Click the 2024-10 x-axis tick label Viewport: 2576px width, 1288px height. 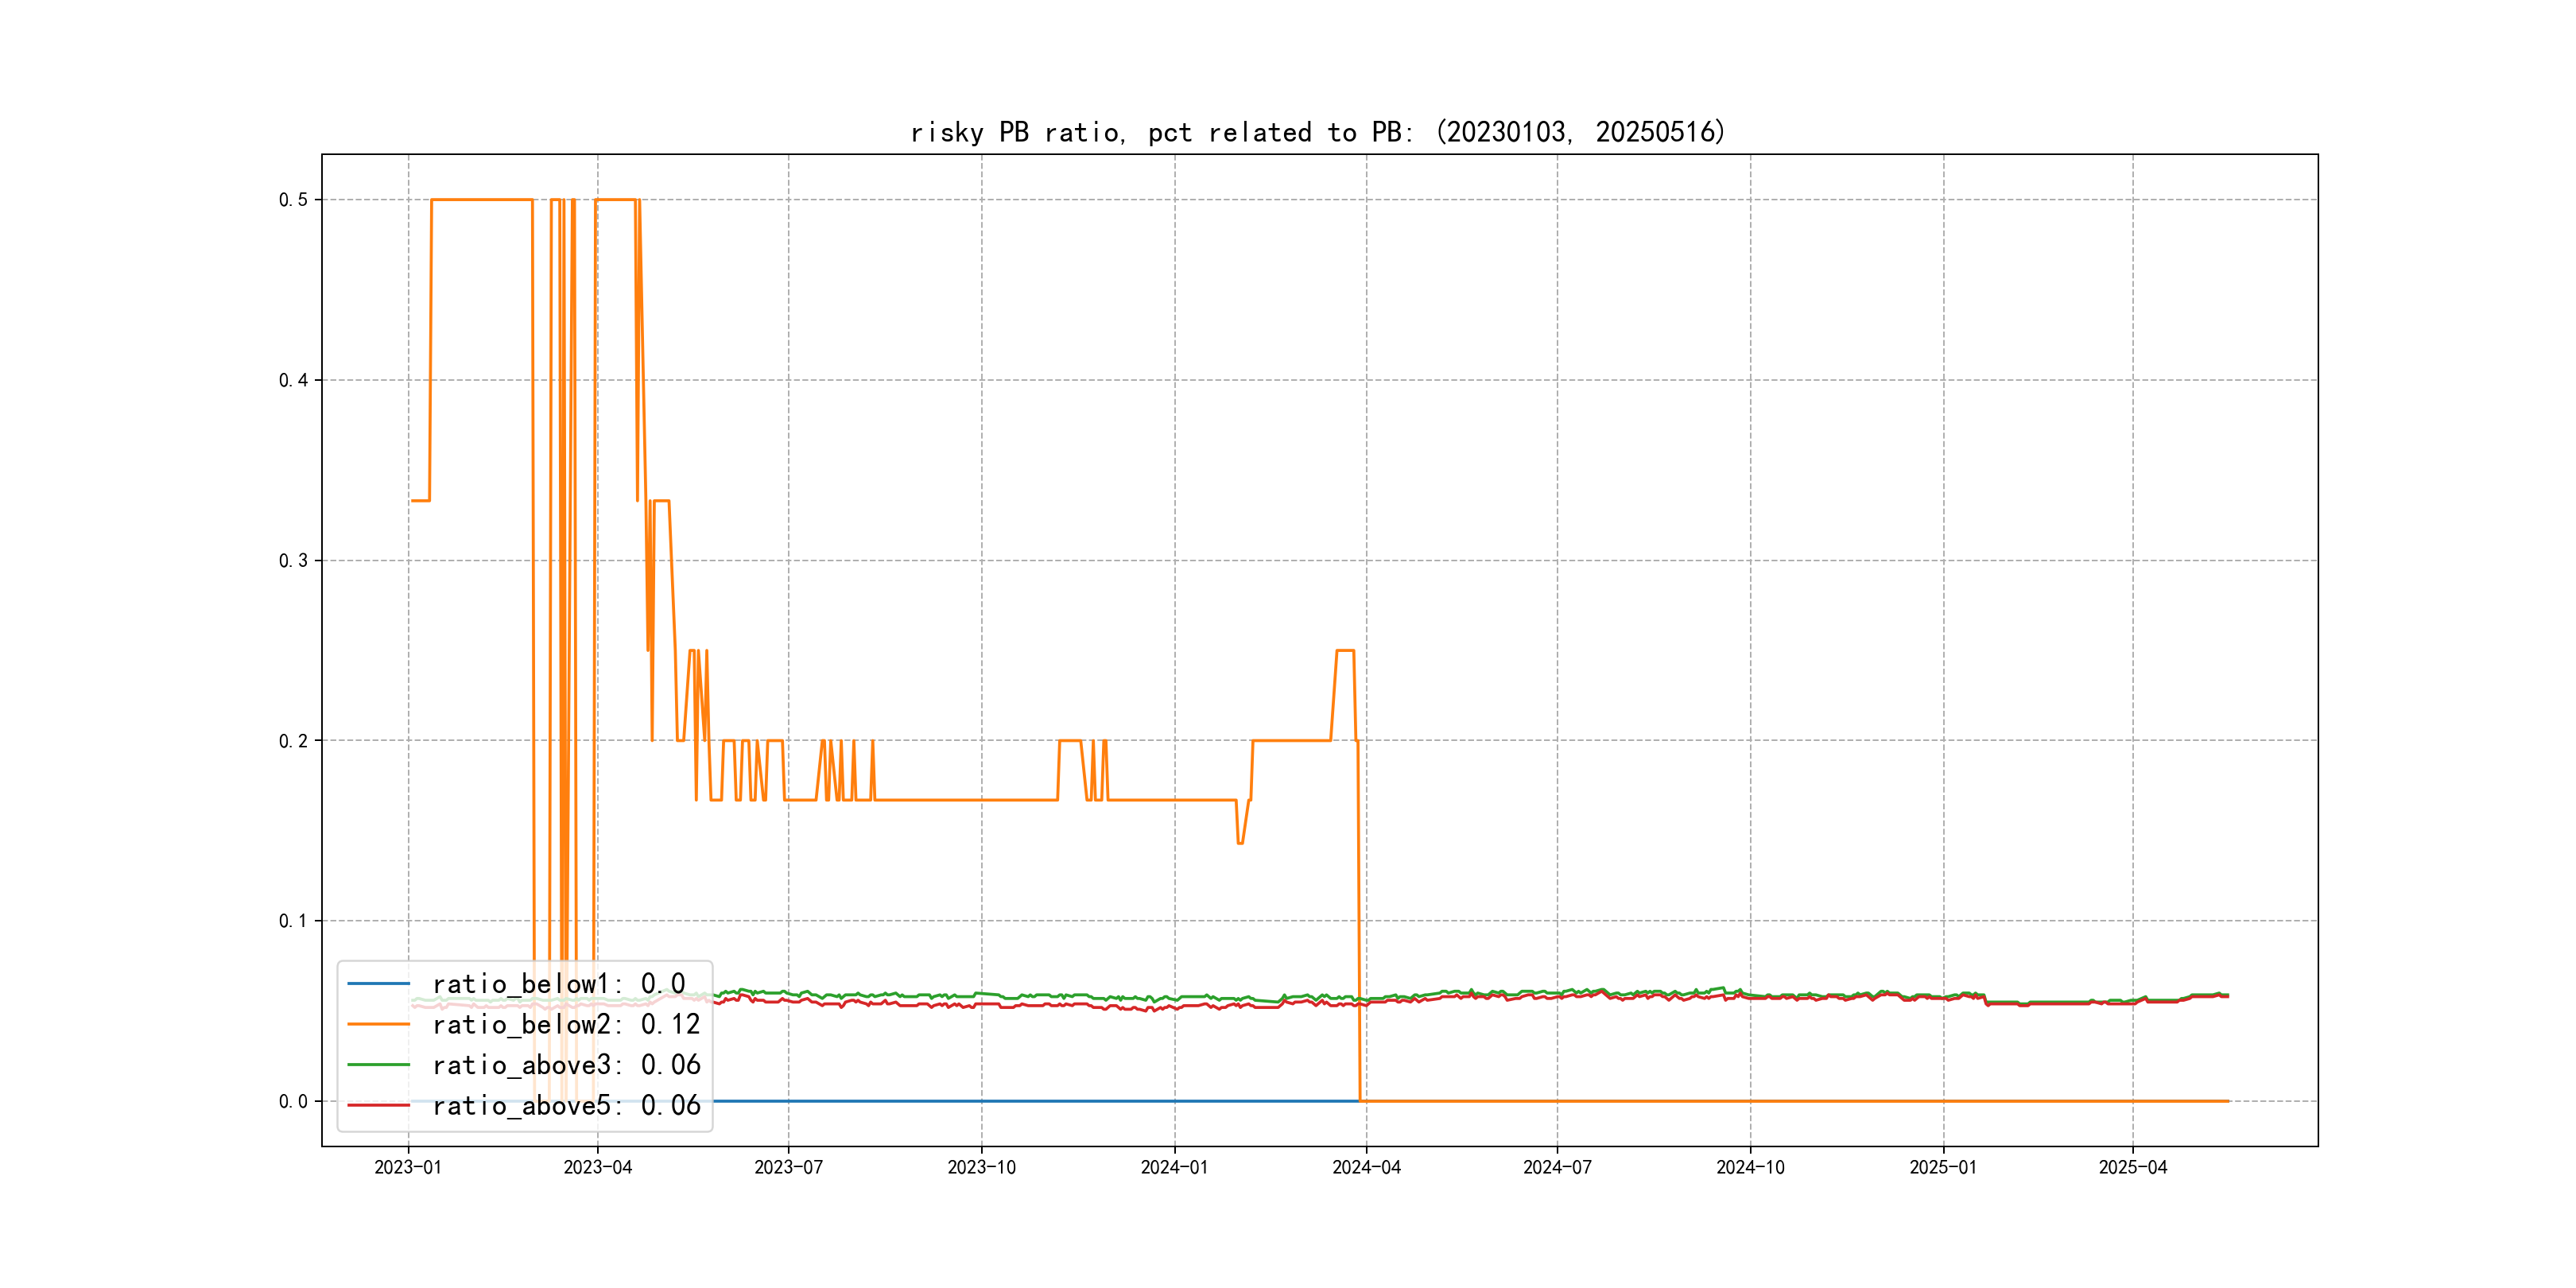[1750, 1167]
